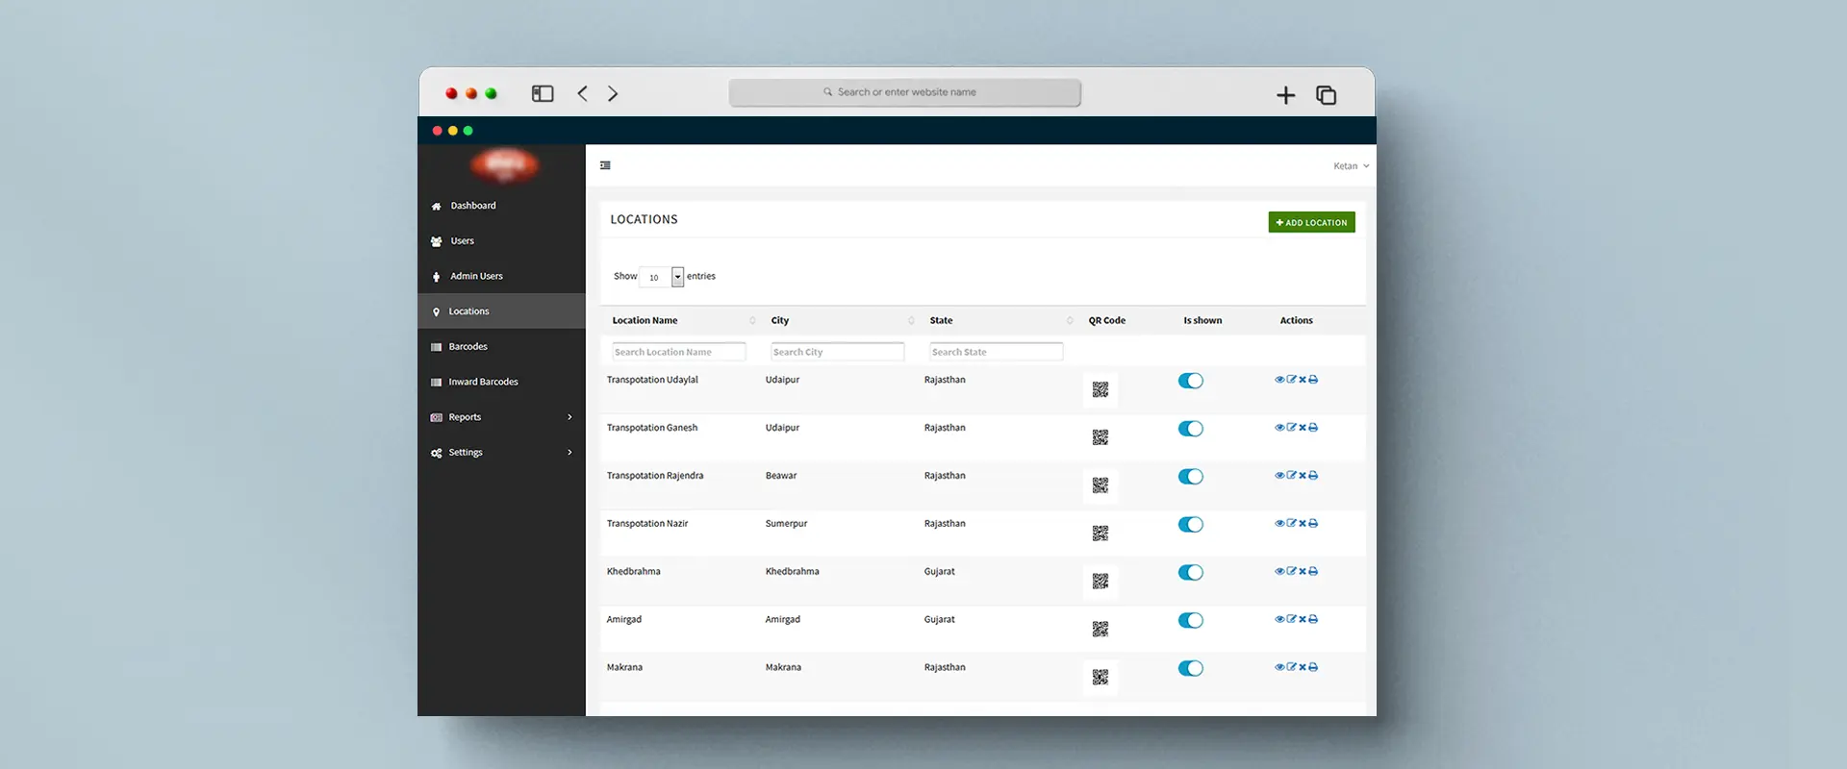This screenshot has height=769, width=1847.
Task: Toggle Is shown for Transpotation Ganesh
Action: 1191,429
